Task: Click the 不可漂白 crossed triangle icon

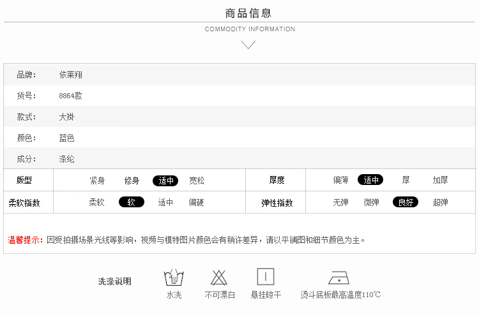Action: pyautogui.click(x=218, y=277)
